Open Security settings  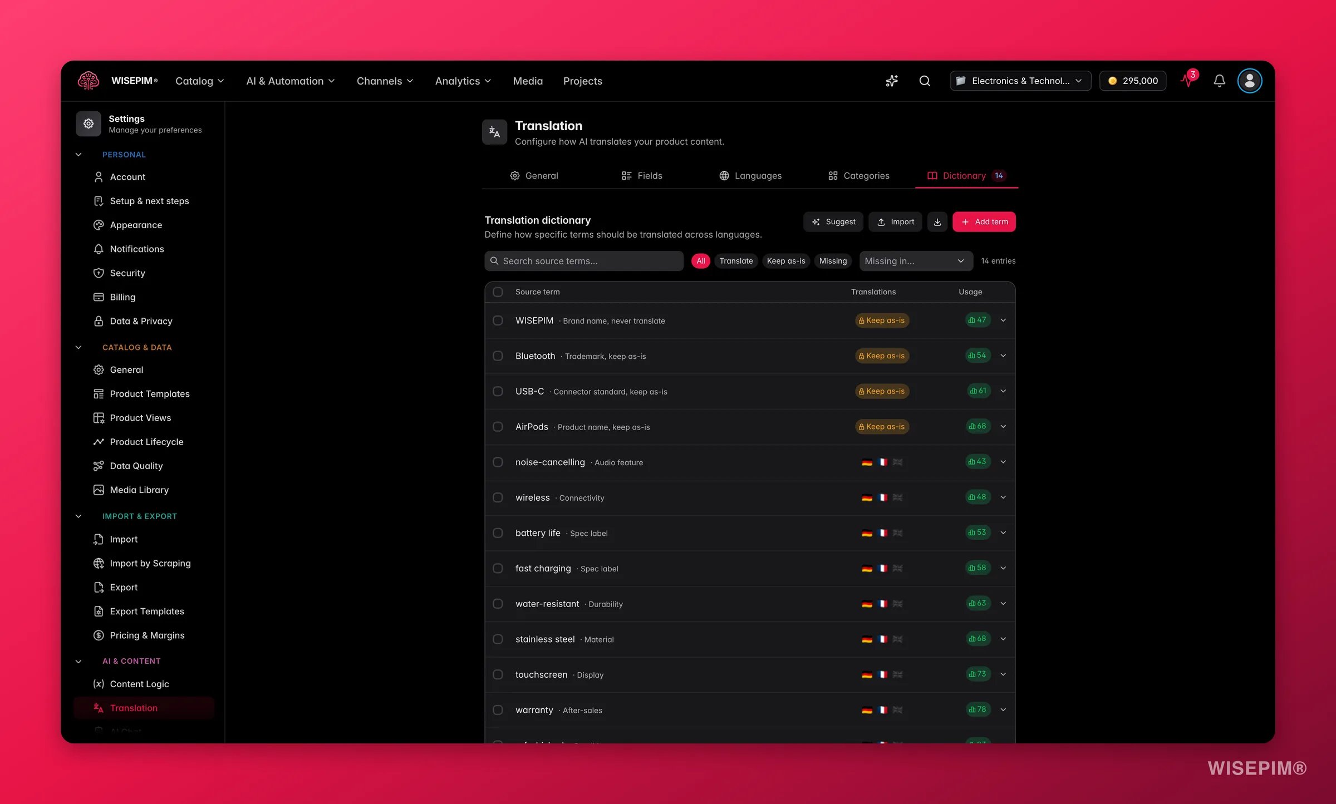click(127, 273)
